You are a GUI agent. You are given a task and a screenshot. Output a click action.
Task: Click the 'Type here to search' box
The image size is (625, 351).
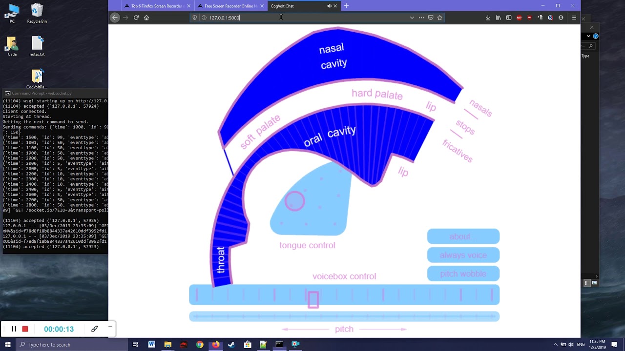[x=71, y=345]
